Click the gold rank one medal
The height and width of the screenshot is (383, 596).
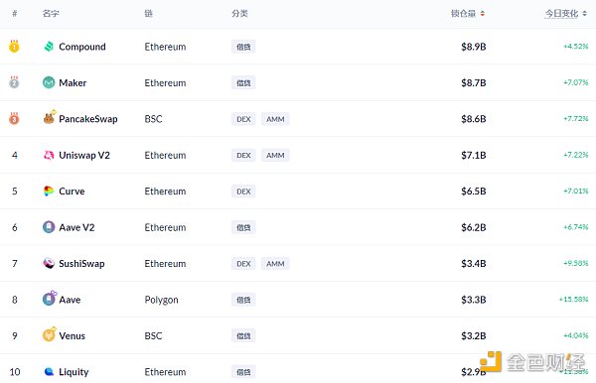(x=14, y=46)
